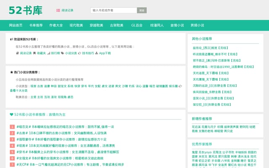
Task: Open the #现言# 10本 booklist link
Action: (66, 146)
